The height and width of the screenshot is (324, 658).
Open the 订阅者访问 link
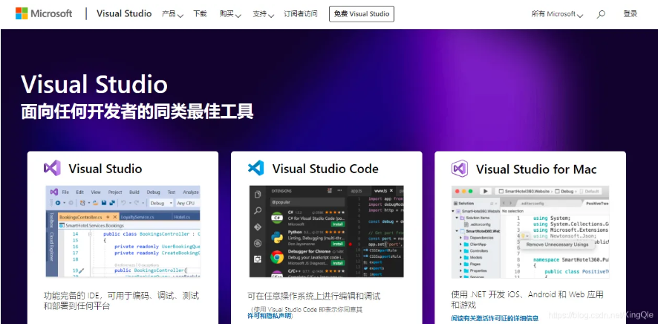coord(301,14)
